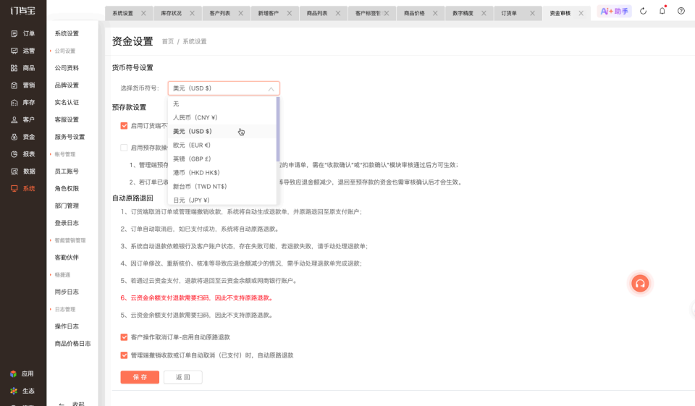Image resolution: width=695 pixels, height=406 pixels.
Task: Open 品牌设置 in the submenu
Action: pyautogui.click(x=67, y=85)
